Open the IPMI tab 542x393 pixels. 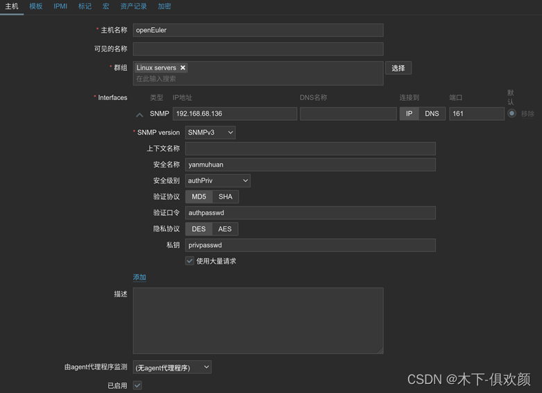point(60,6)
